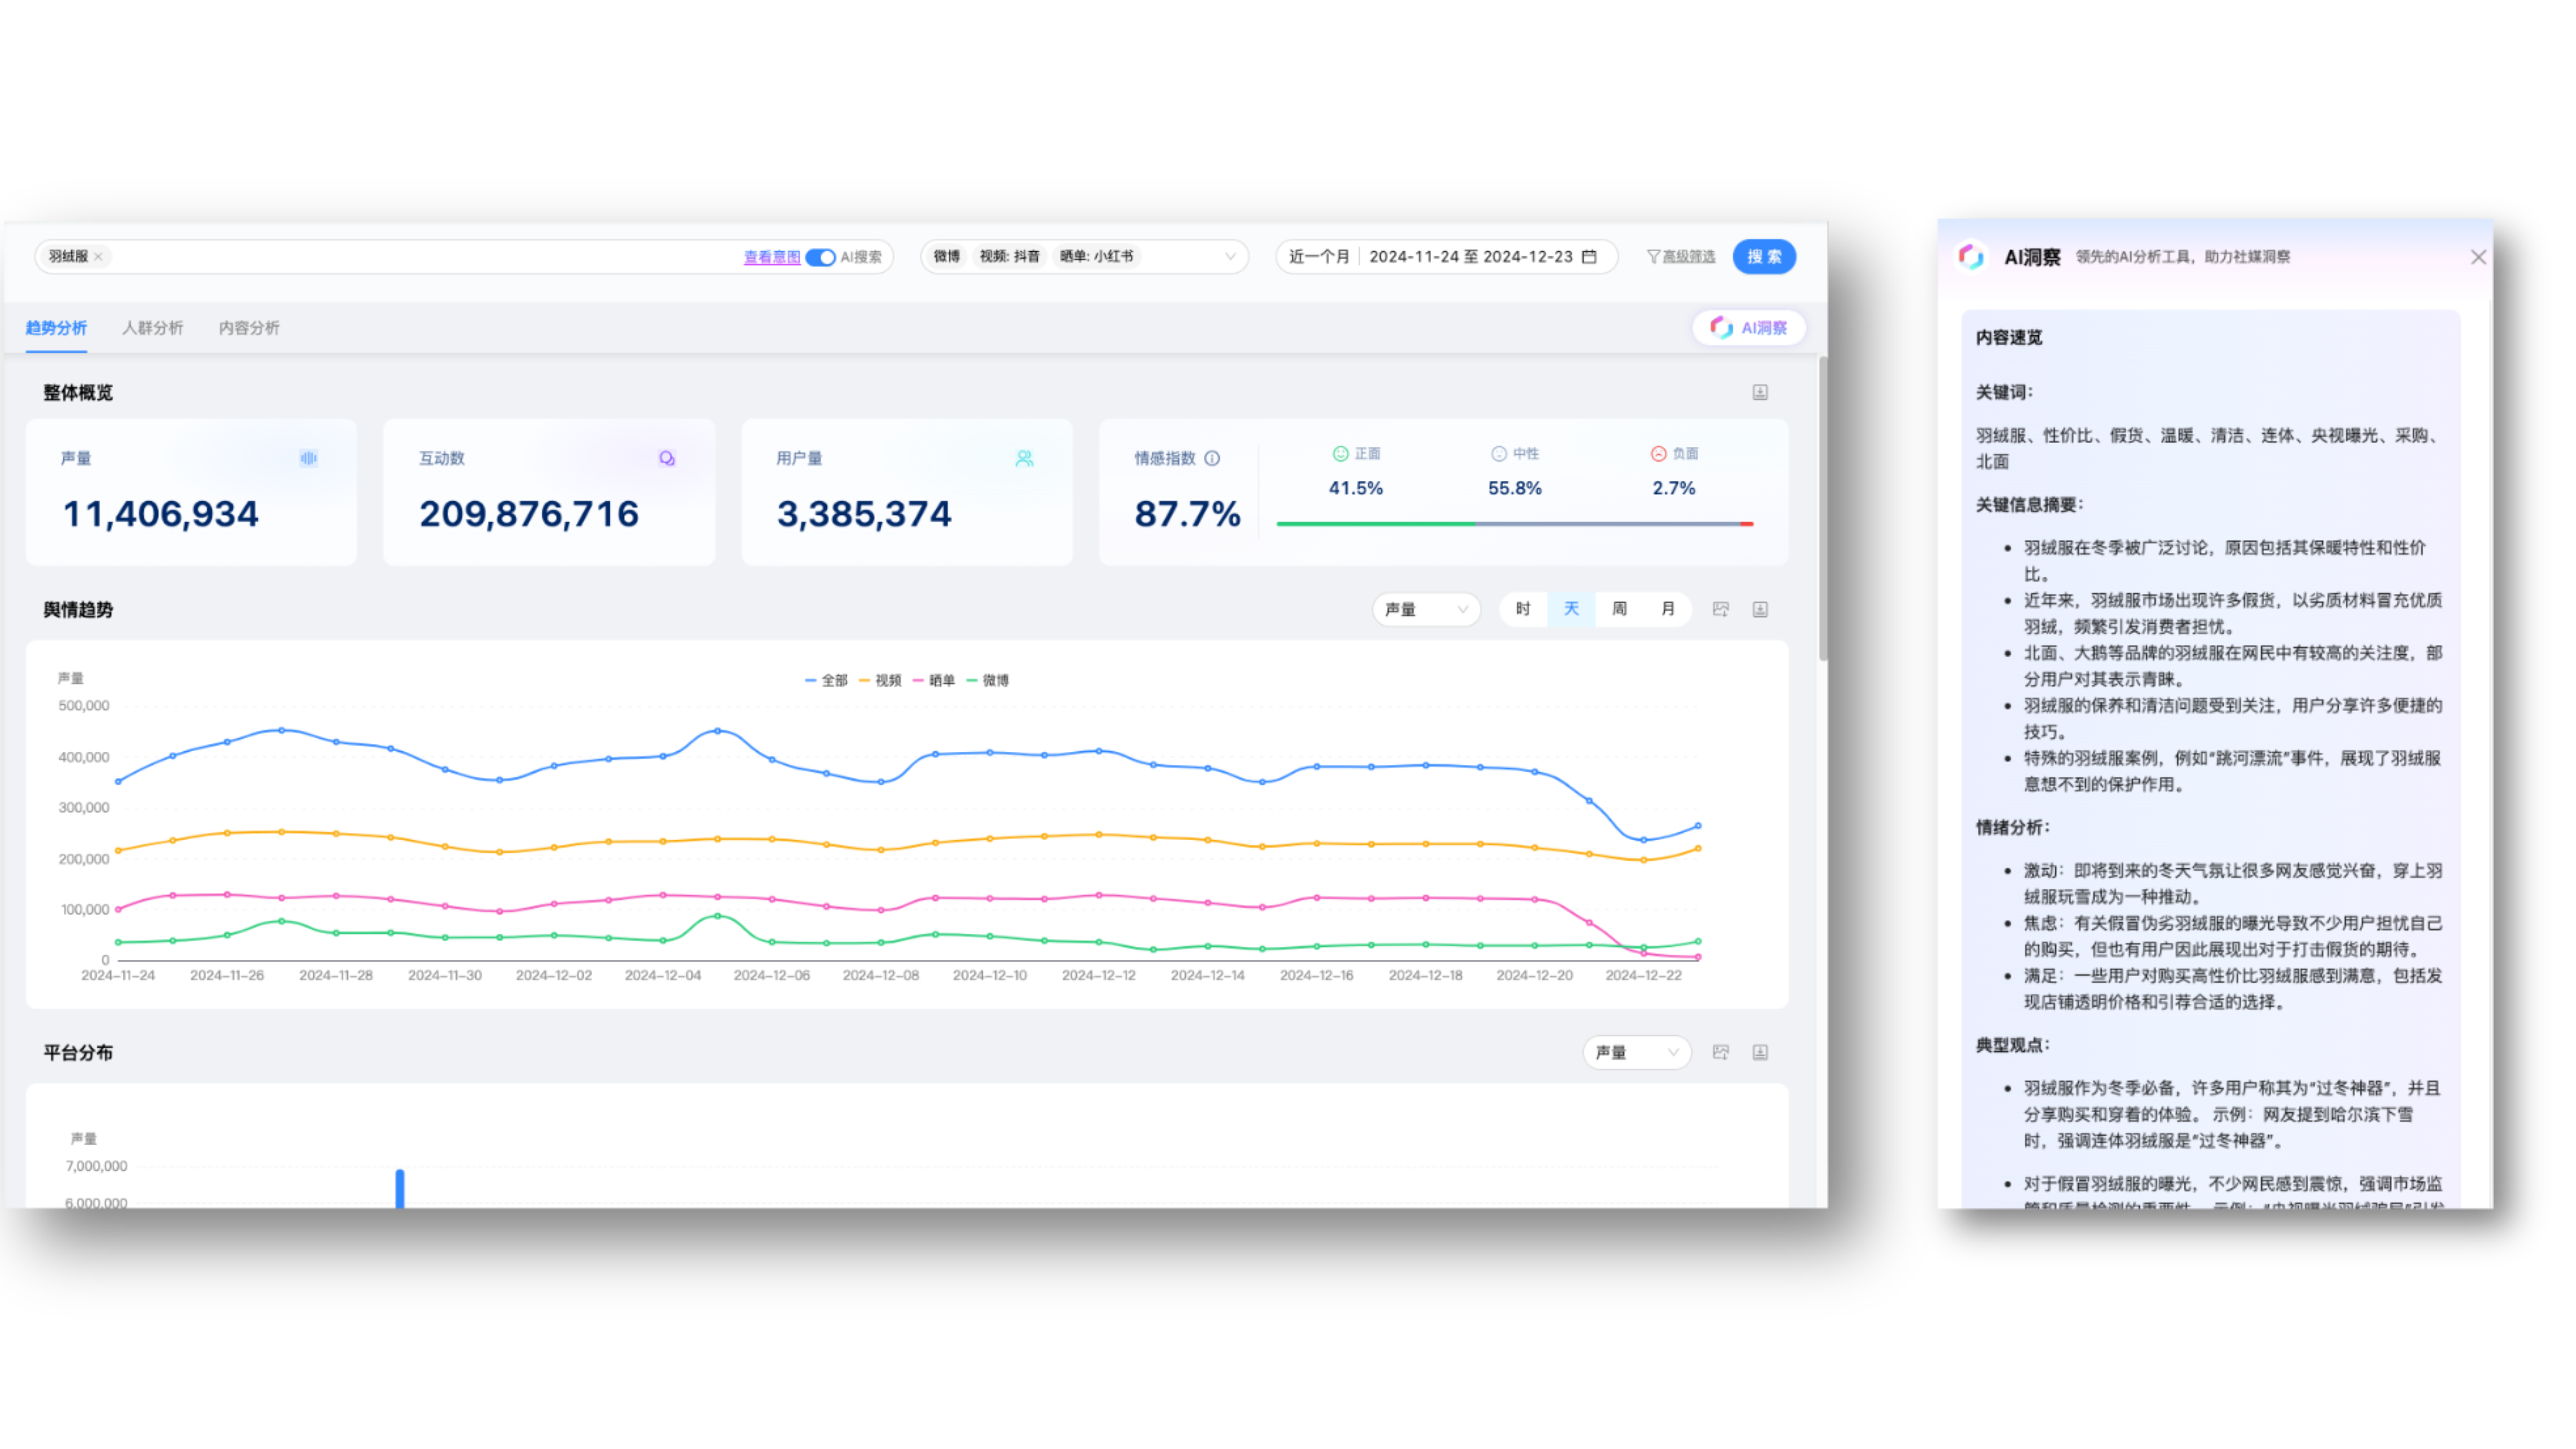2576x1449 pixels.
Task: Click the 互动数 value 209,876,716
Action: (528, 514)
